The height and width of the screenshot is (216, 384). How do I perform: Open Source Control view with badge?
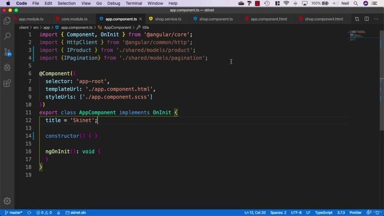click(x=7, y=52)
